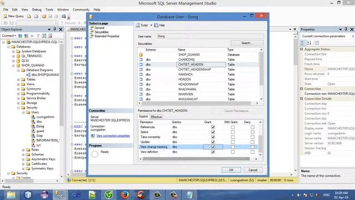Image resolution: width=355 pixels, height=200 pixels.
Task: Select the SHOP_QUANAO database securable row icon
Action: click(141, 54)
